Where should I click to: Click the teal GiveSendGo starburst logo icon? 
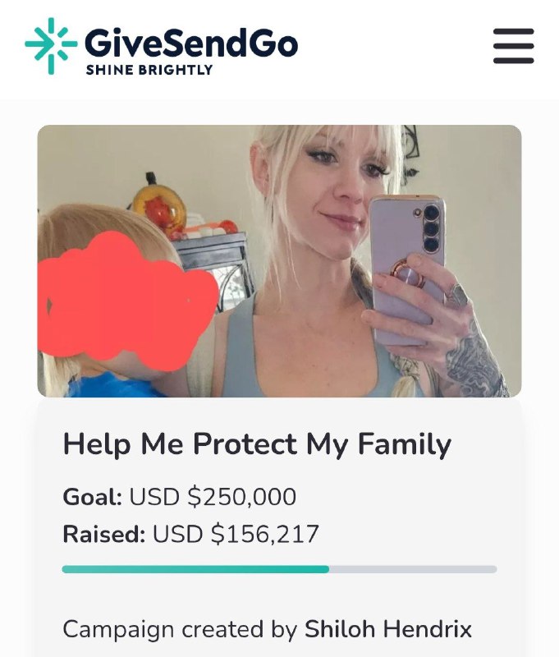pyautogui.click(x=51, y=46)
